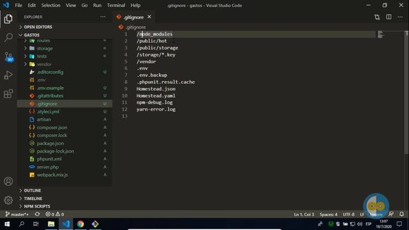This screenshot has height=230, width=409.
Task: Open Google Chrome from the taskbar
Action: tap(81, 224)
